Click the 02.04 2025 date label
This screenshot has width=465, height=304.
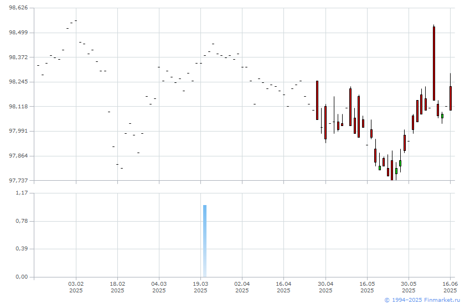coord(242,287)
